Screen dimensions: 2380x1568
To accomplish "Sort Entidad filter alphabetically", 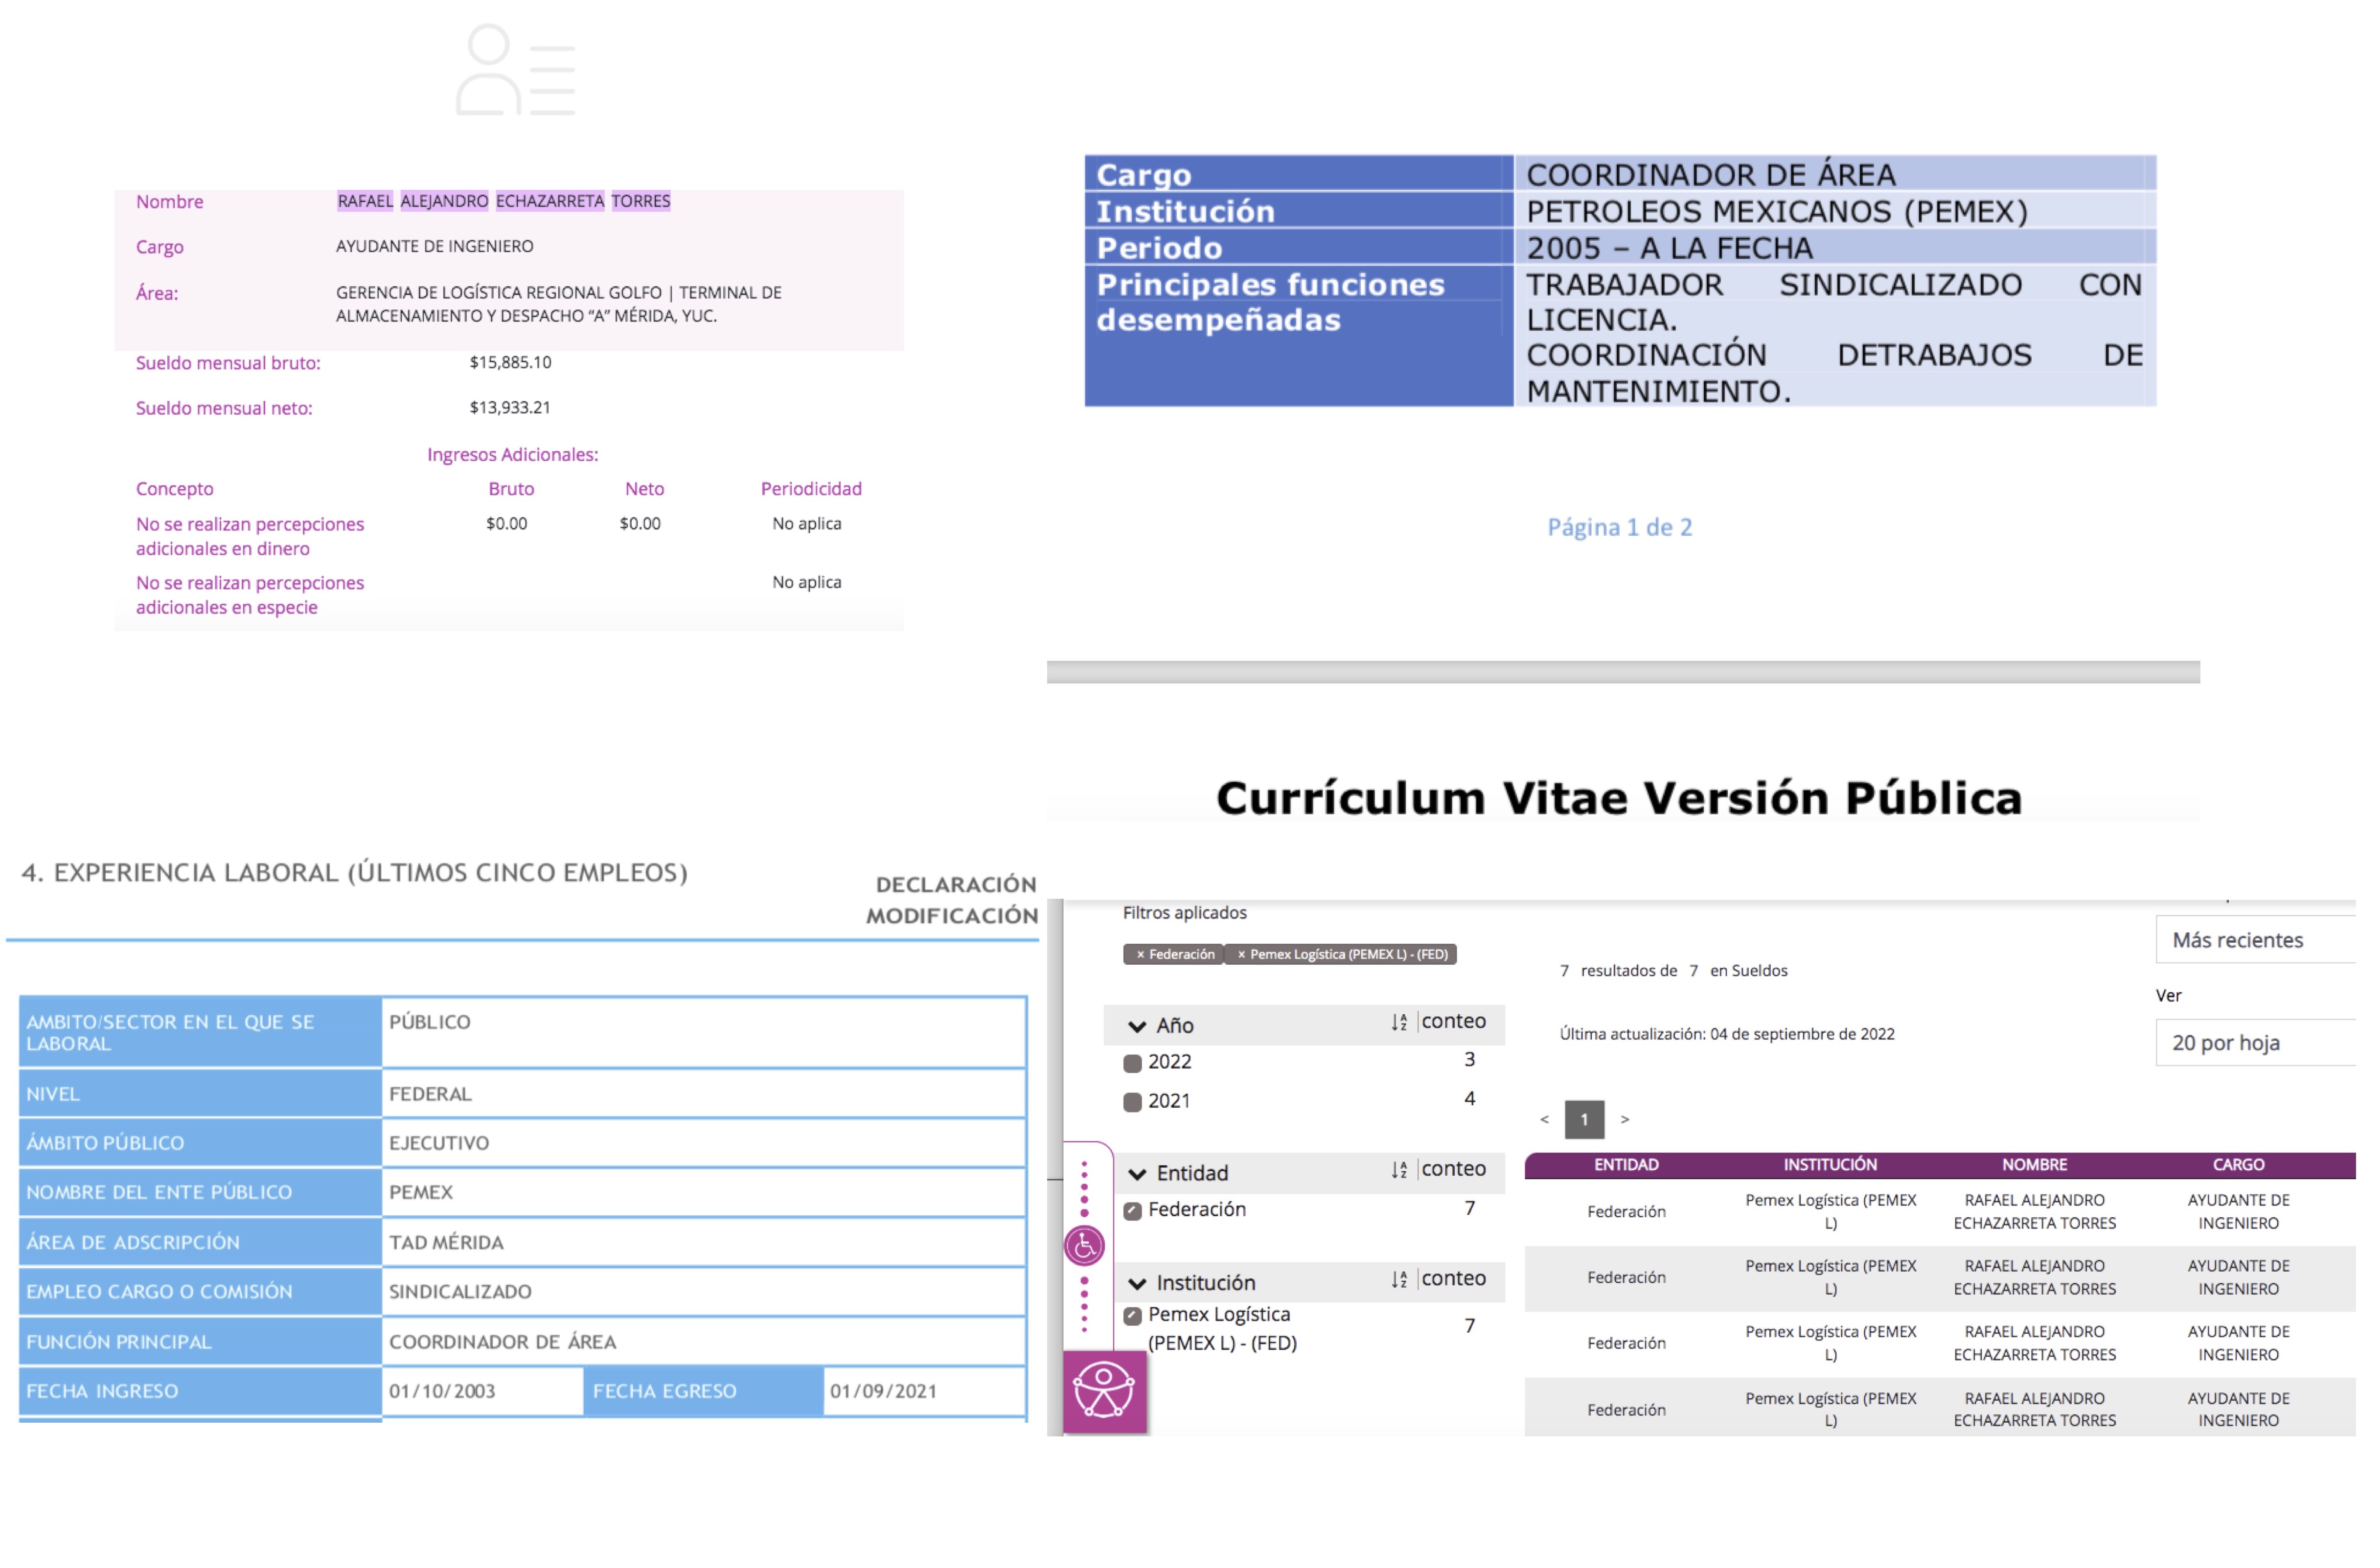I will click(1399, 1170).
